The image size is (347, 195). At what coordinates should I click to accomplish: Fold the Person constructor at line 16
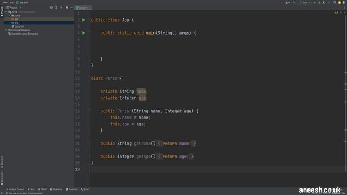click(89, 111)
